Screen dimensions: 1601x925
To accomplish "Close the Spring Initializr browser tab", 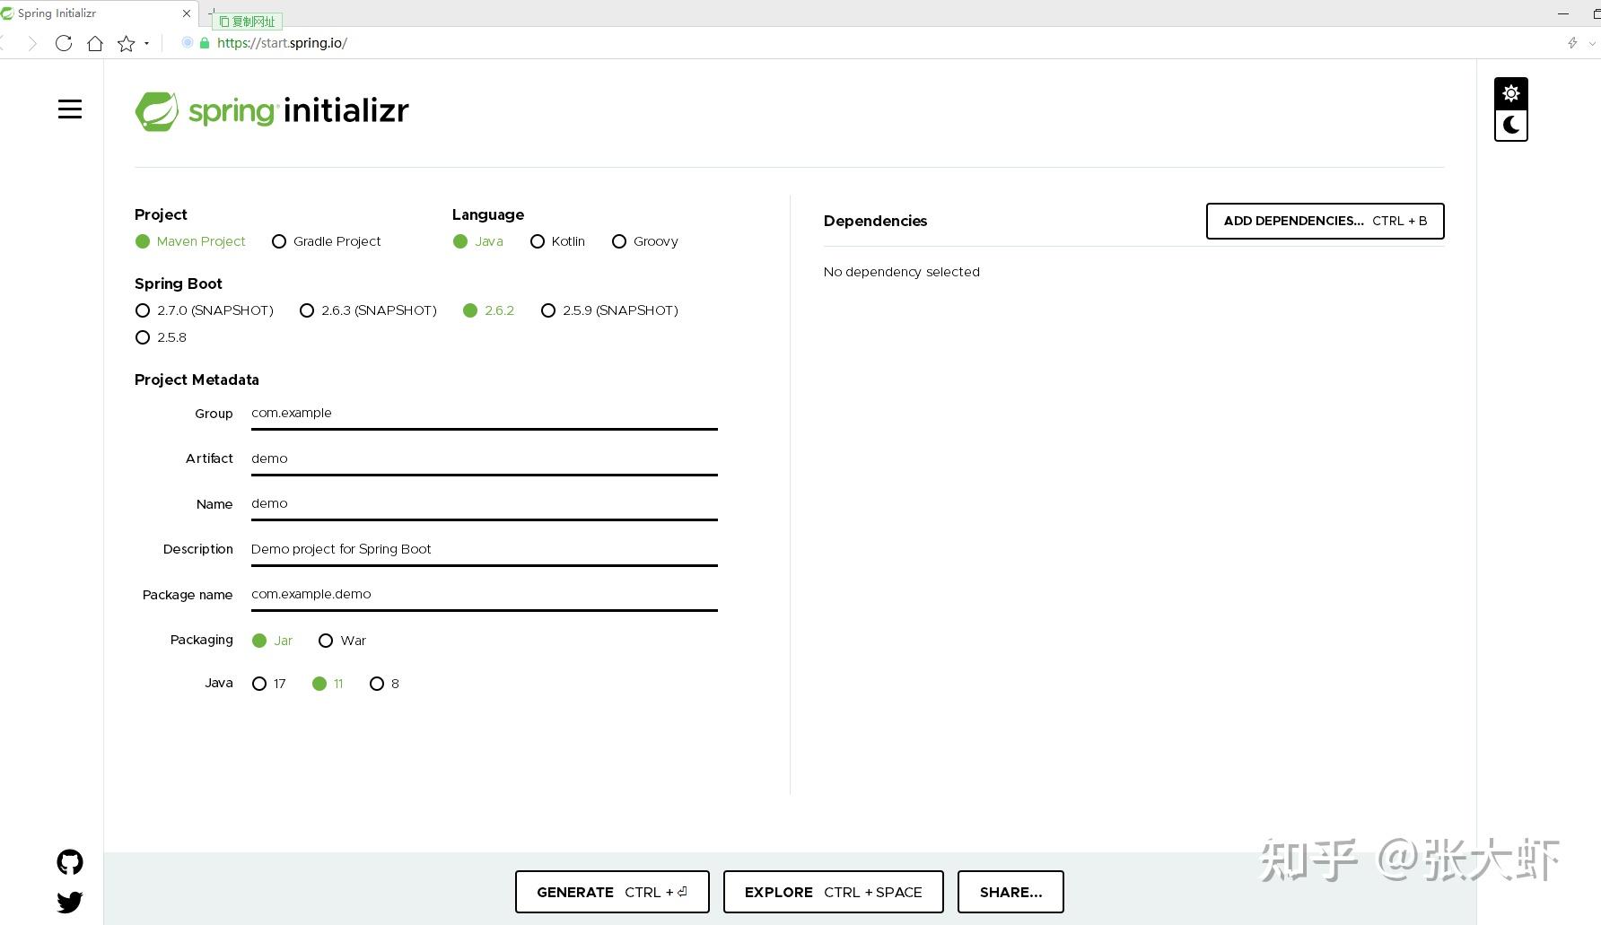I will coord(187,13).
